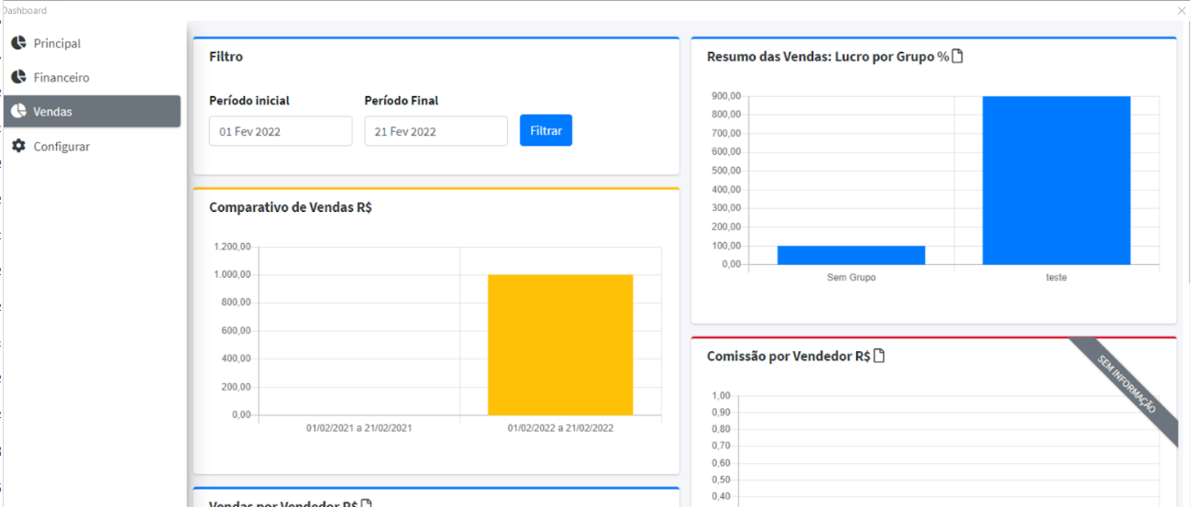The width and height of the screenshot is (1191, 507).
Task: Select the Vendas text in sidebar
Action: tap(52, 112)
